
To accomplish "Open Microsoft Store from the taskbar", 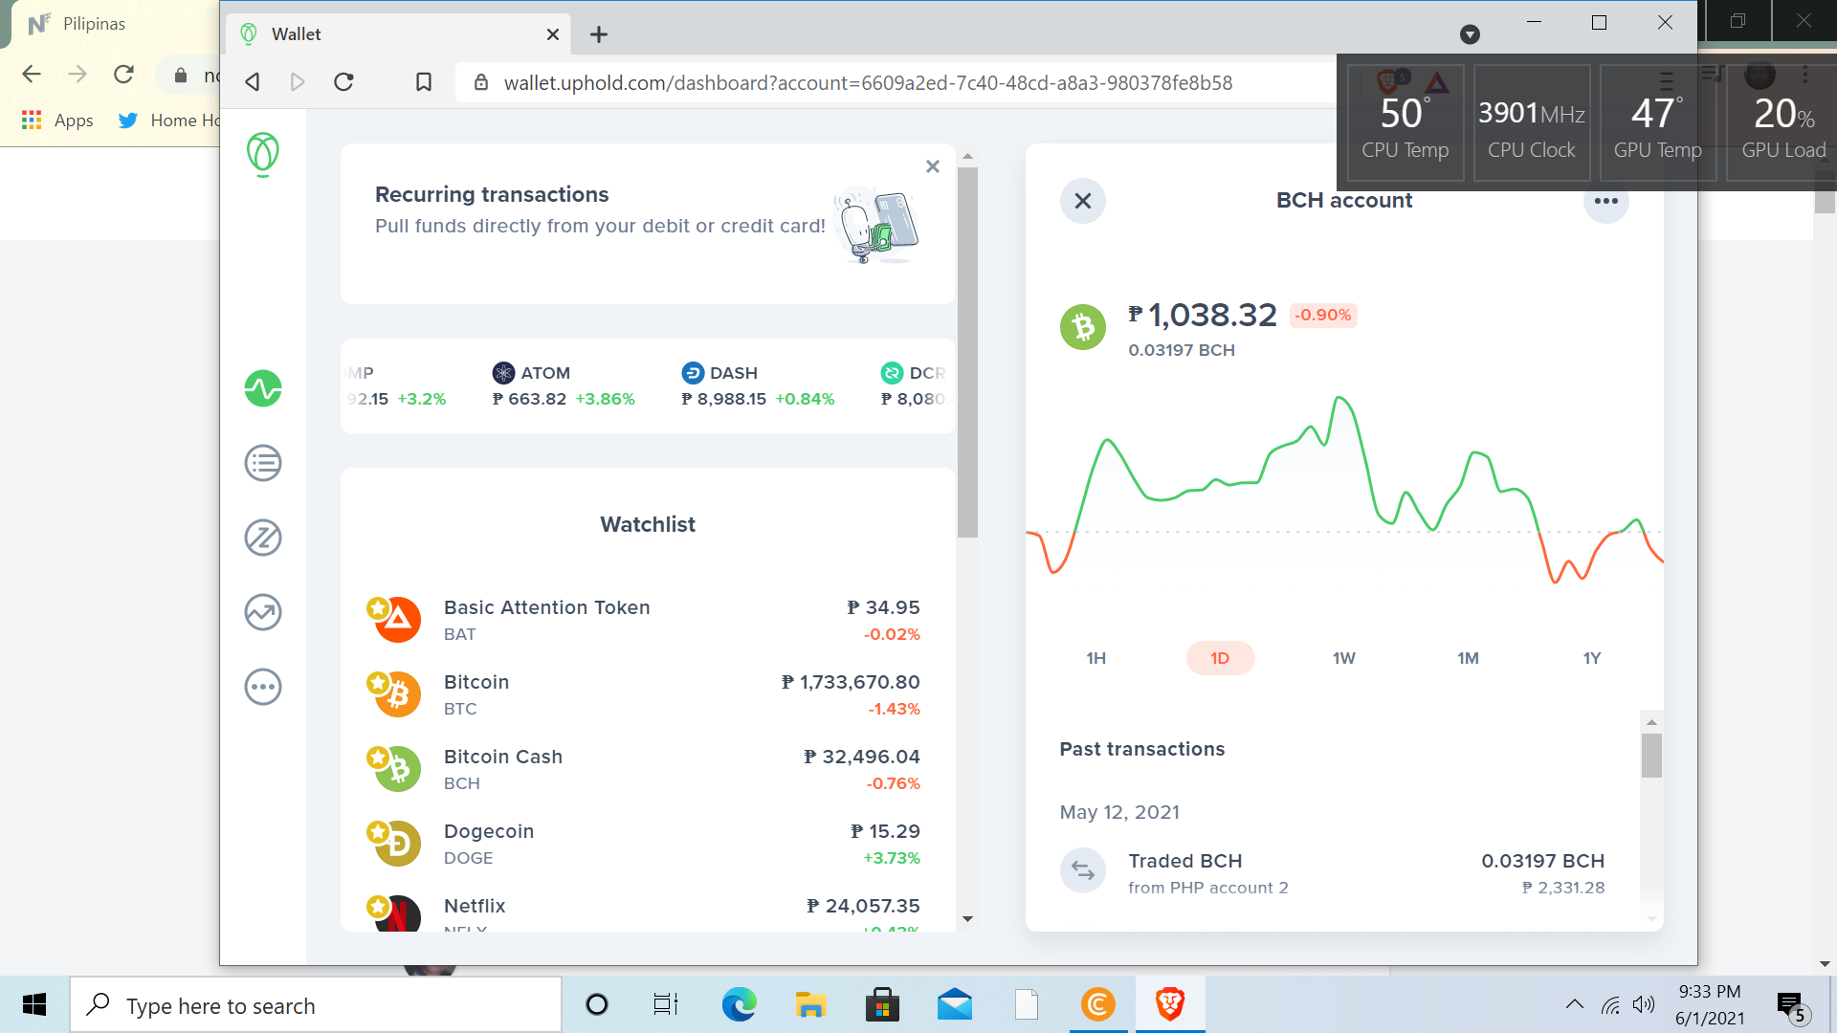I will click(882, 1004).
